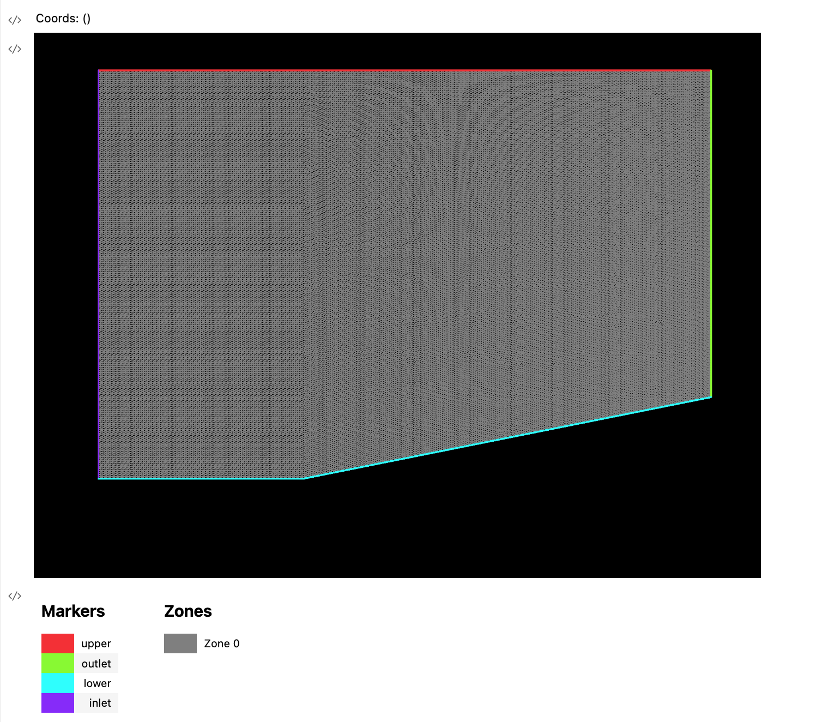Click the 'Coords: ()' text
The width and height of the screenshot is (834, 722).
pyautogui.click(x=63, y=19)
